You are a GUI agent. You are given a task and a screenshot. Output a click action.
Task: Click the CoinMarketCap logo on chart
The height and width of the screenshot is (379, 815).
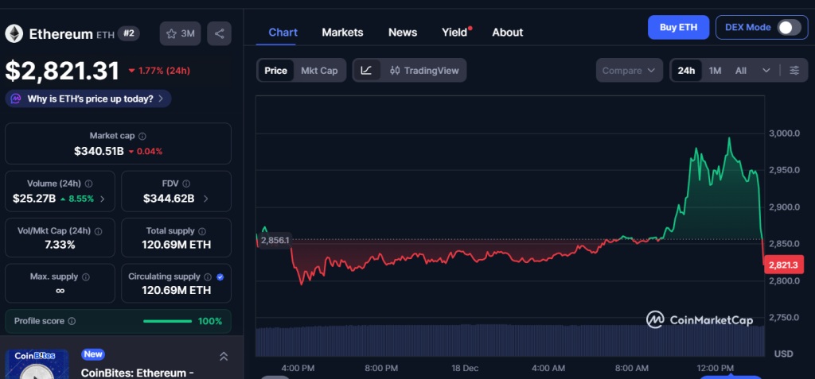pos(700,320)
